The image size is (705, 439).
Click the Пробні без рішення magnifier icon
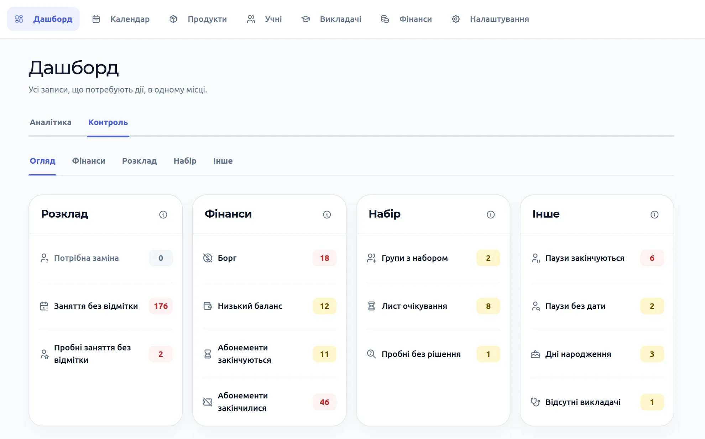coord(371,354)
